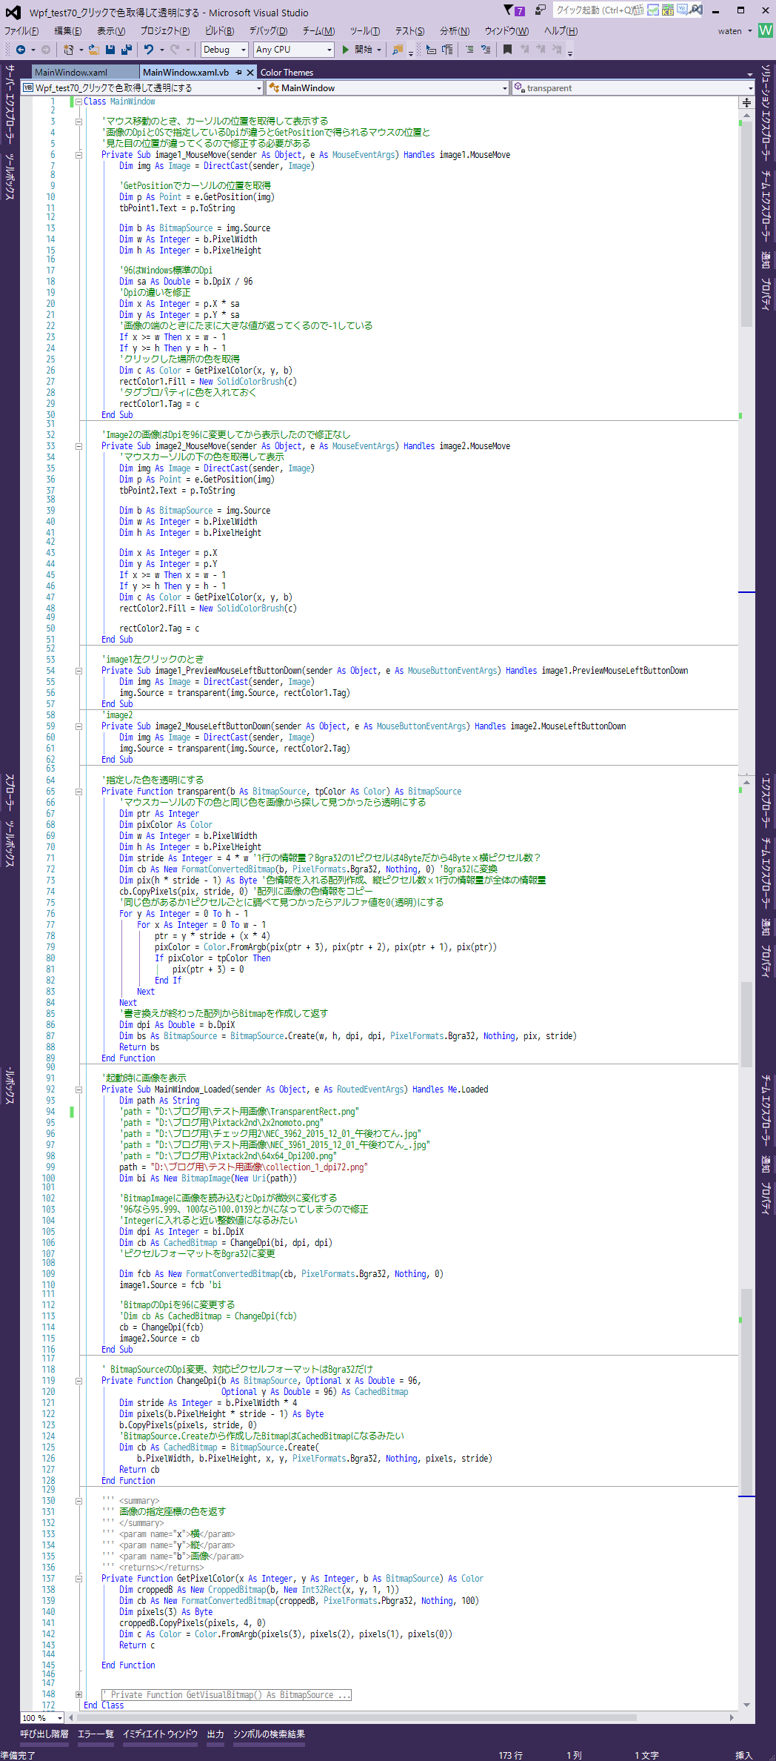The image size is (776, 1761).
Task: Expand collapsed GetVisualBitmap function at line 148
Action: [x=78, y=1694]
